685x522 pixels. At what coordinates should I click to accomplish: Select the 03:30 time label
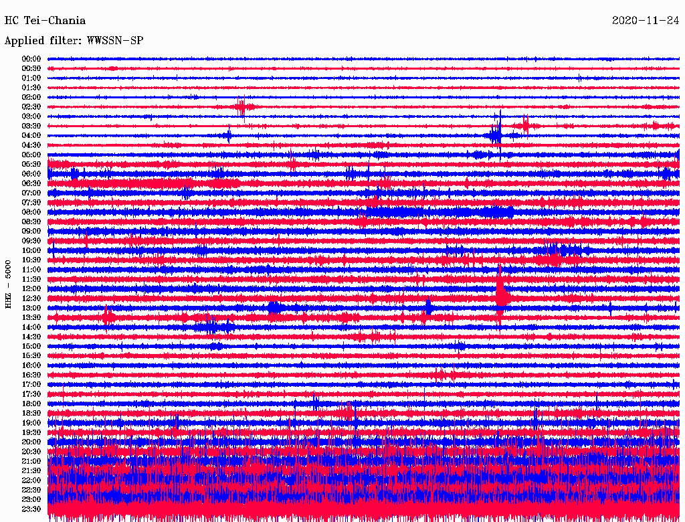[31, 126]
